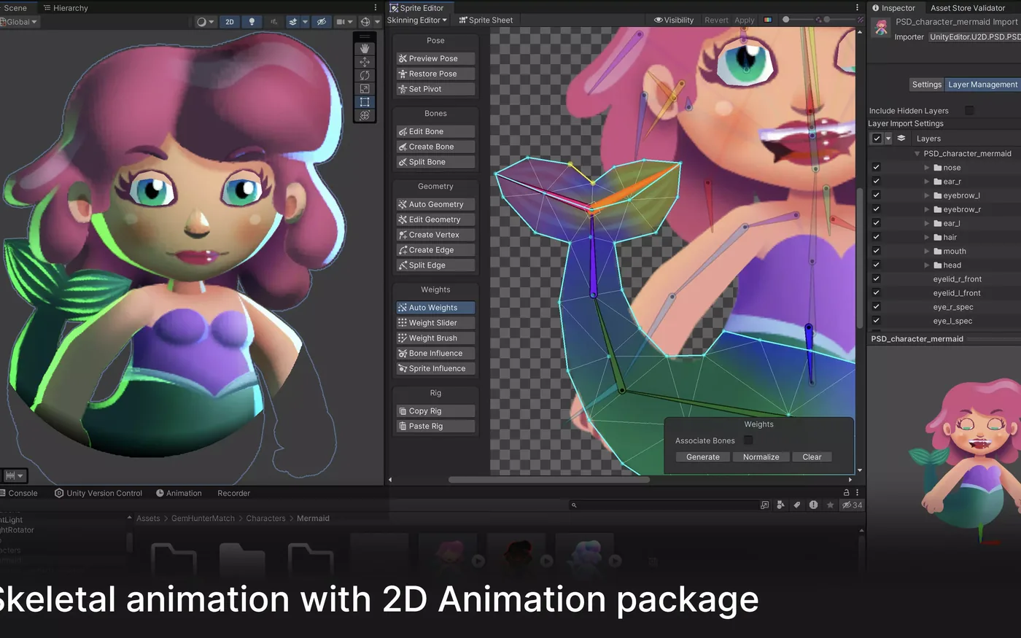1021x638 pixels.
Task: Uncheck the eyelid_r_front layer checkbox
Action: (877, 279)
